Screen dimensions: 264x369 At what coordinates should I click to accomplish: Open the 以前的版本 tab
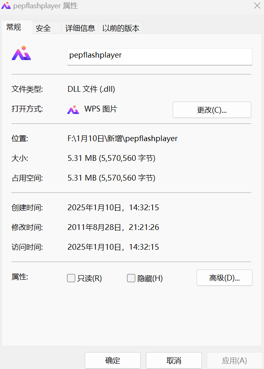tap(120, 28)
